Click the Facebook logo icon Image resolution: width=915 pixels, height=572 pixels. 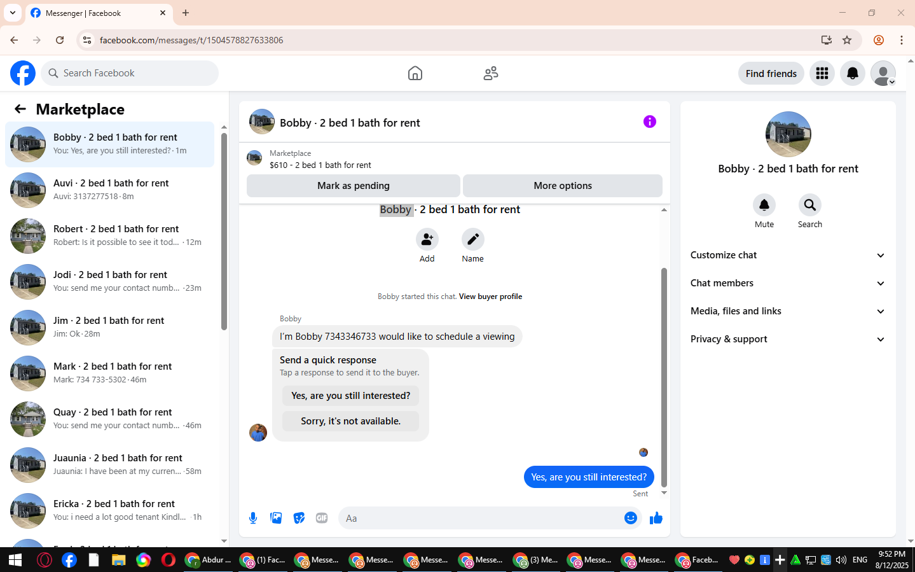point(23,73)
